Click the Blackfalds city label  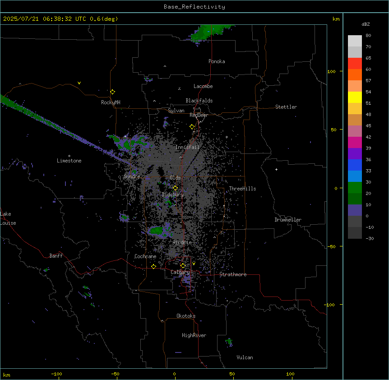tap(199, 101)
